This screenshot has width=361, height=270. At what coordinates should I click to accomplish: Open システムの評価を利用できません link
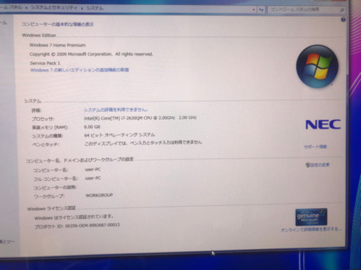click(116, 110)
